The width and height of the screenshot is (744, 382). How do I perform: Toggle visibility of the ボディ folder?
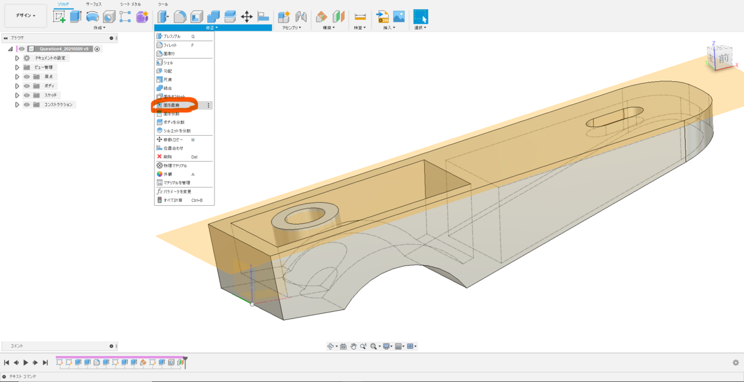coord(27,86)
